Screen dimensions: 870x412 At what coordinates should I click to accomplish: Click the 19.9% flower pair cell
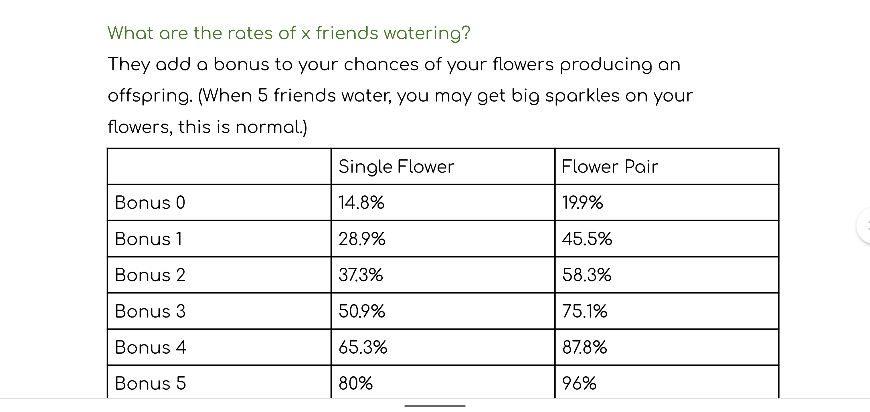tap(583, 203)
